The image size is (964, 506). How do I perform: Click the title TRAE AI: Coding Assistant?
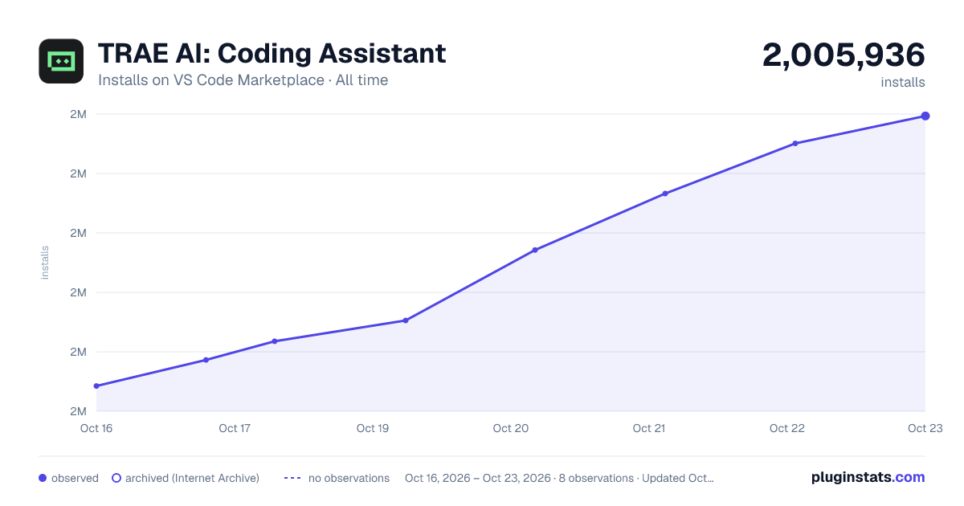(272, 54)
